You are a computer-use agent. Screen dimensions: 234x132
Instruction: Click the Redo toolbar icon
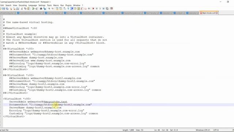(x=37, y=8)
